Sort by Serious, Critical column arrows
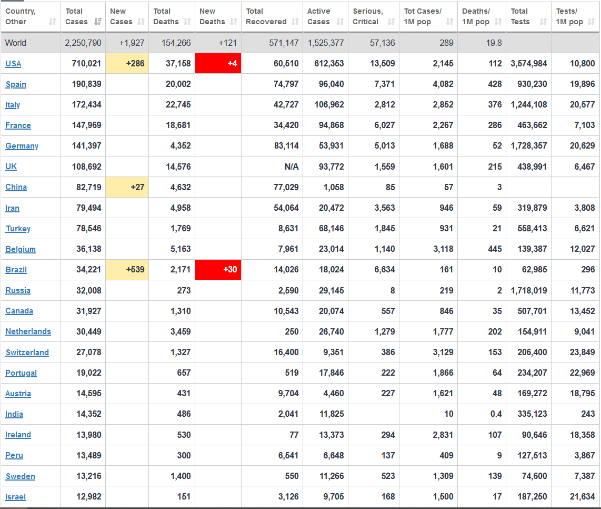The height and width of the screenshot is (509, 601). point(391,22)
